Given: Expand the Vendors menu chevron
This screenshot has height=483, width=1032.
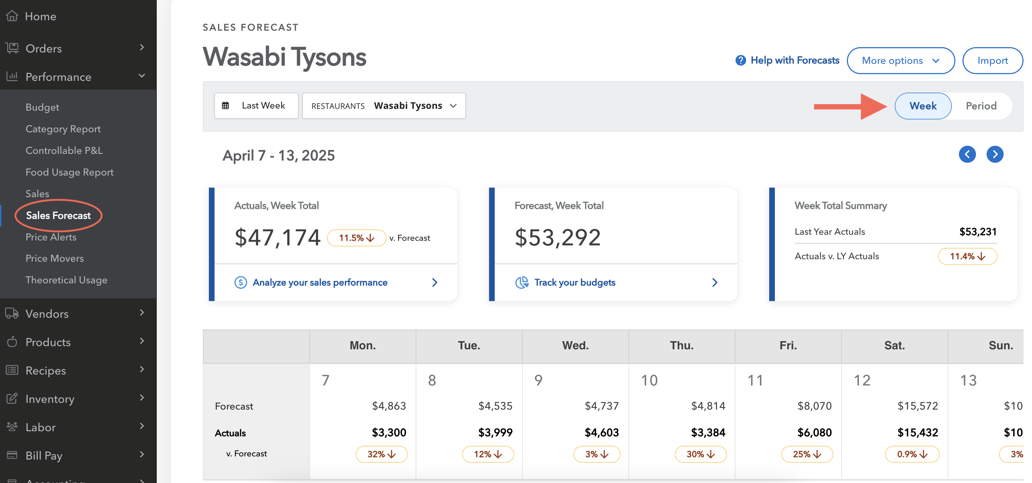Looking at the screenshot, I should pyautogui.click(x=142, y=313).
